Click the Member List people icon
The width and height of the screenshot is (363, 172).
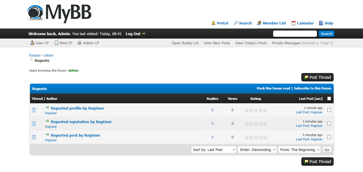[259, 23]
